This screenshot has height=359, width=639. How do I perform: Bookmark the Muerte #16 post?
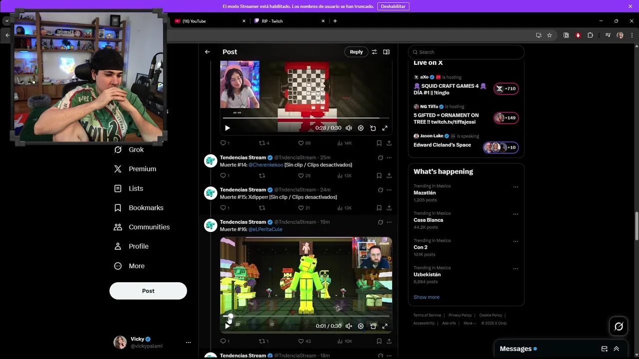point(379,341)
